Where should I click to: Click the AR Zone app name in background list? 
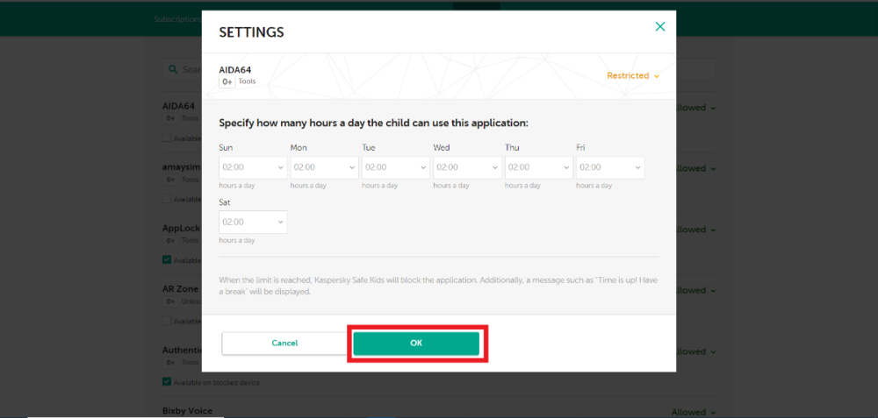tap(180, 289)
